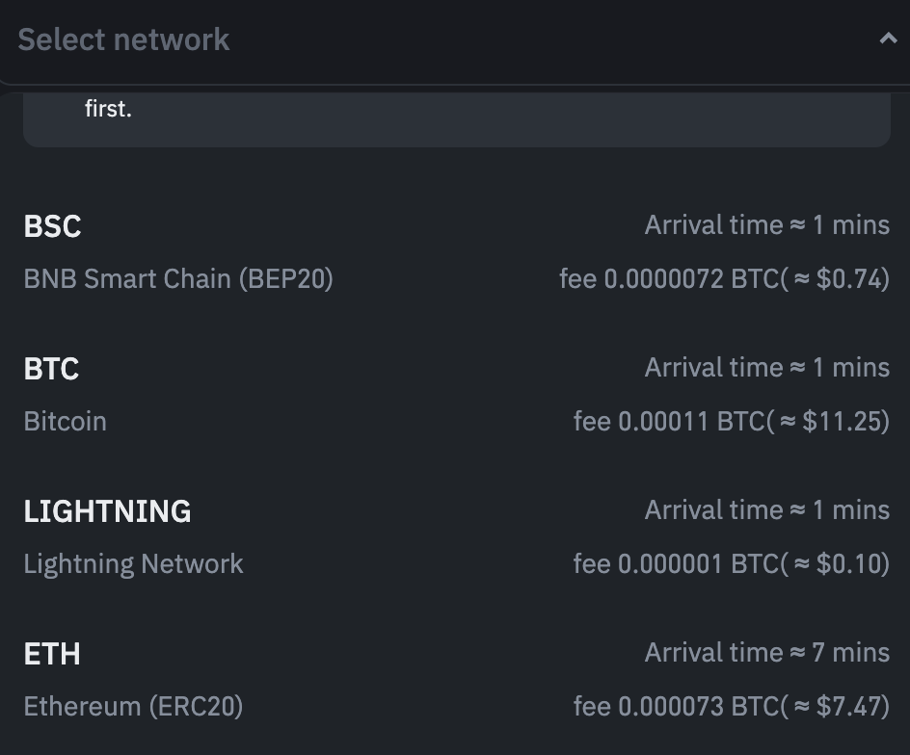Click the BSC arrival time text
This screenshot has width=910, height=755.
coord(766,225)
